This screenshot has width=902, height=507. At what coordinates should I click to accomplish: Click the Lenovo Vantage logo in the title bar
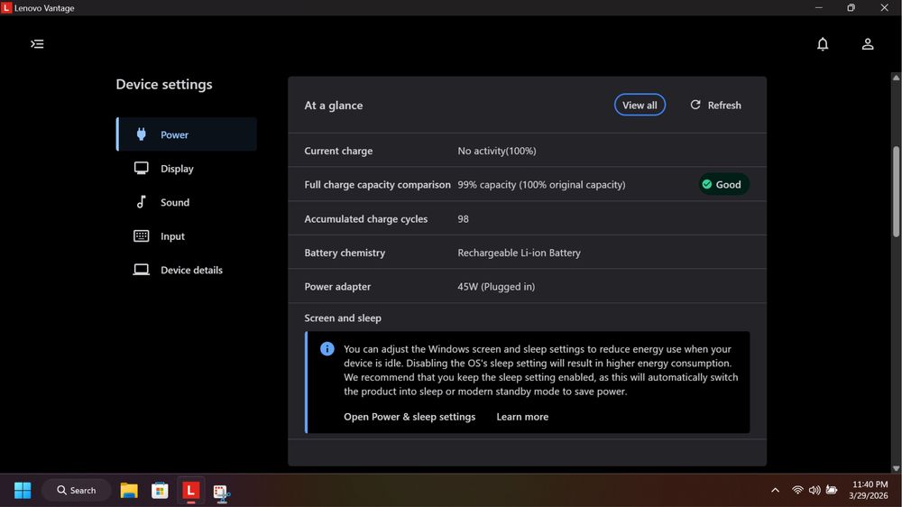pyautogui.click(x=6, y=7)
